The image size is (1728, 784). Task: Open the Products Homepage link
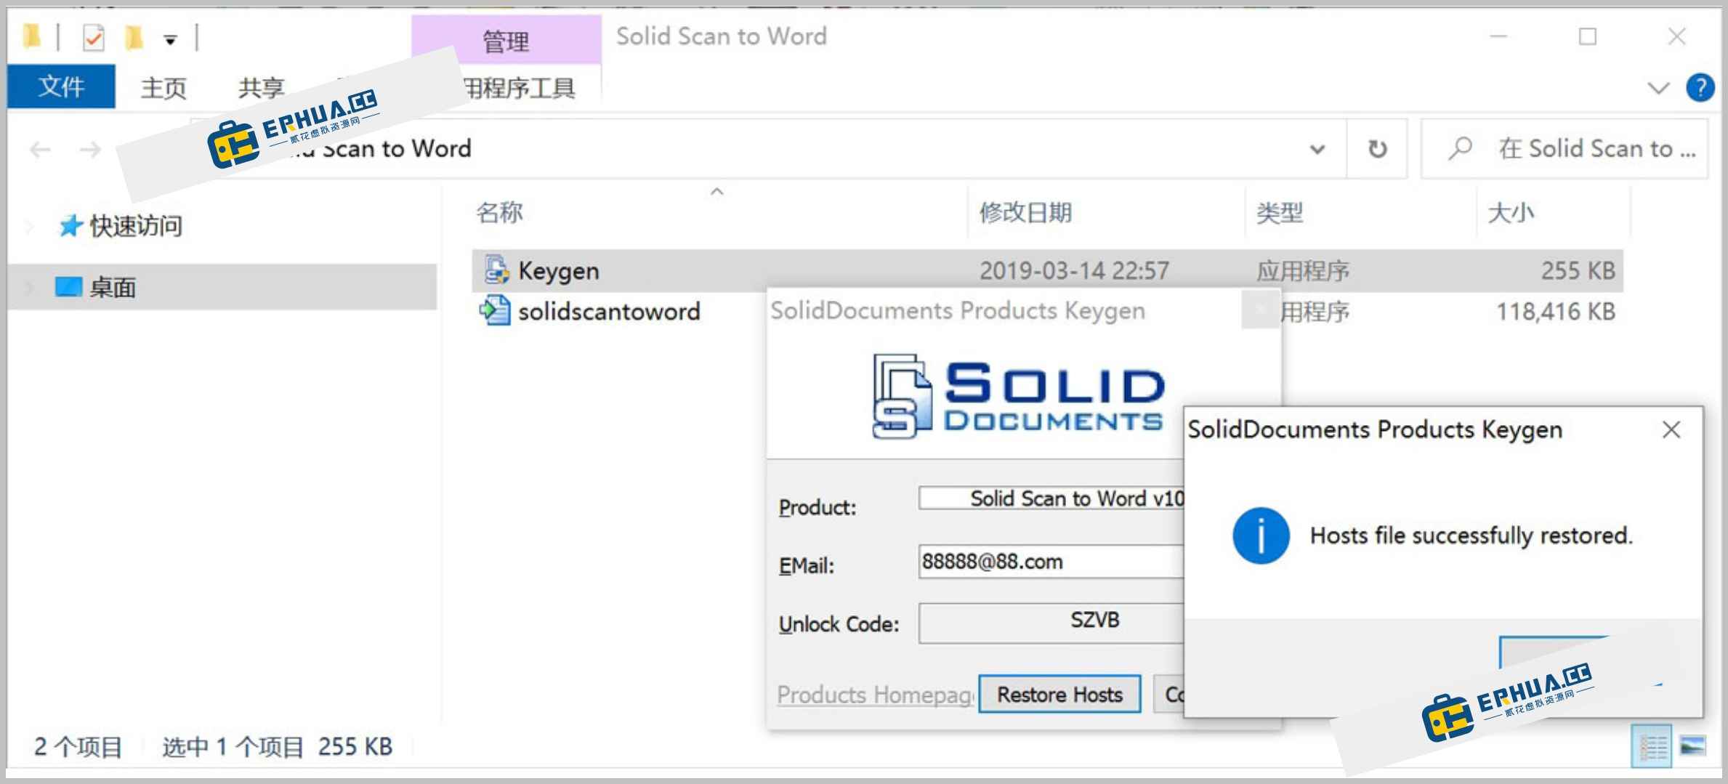tap(876, 695)
